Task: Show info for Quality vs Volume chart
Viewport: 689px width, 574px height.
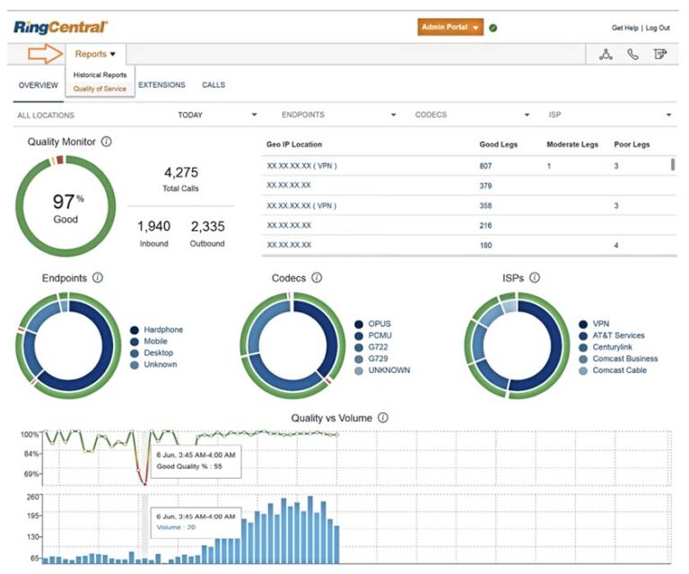Action: 383,418
